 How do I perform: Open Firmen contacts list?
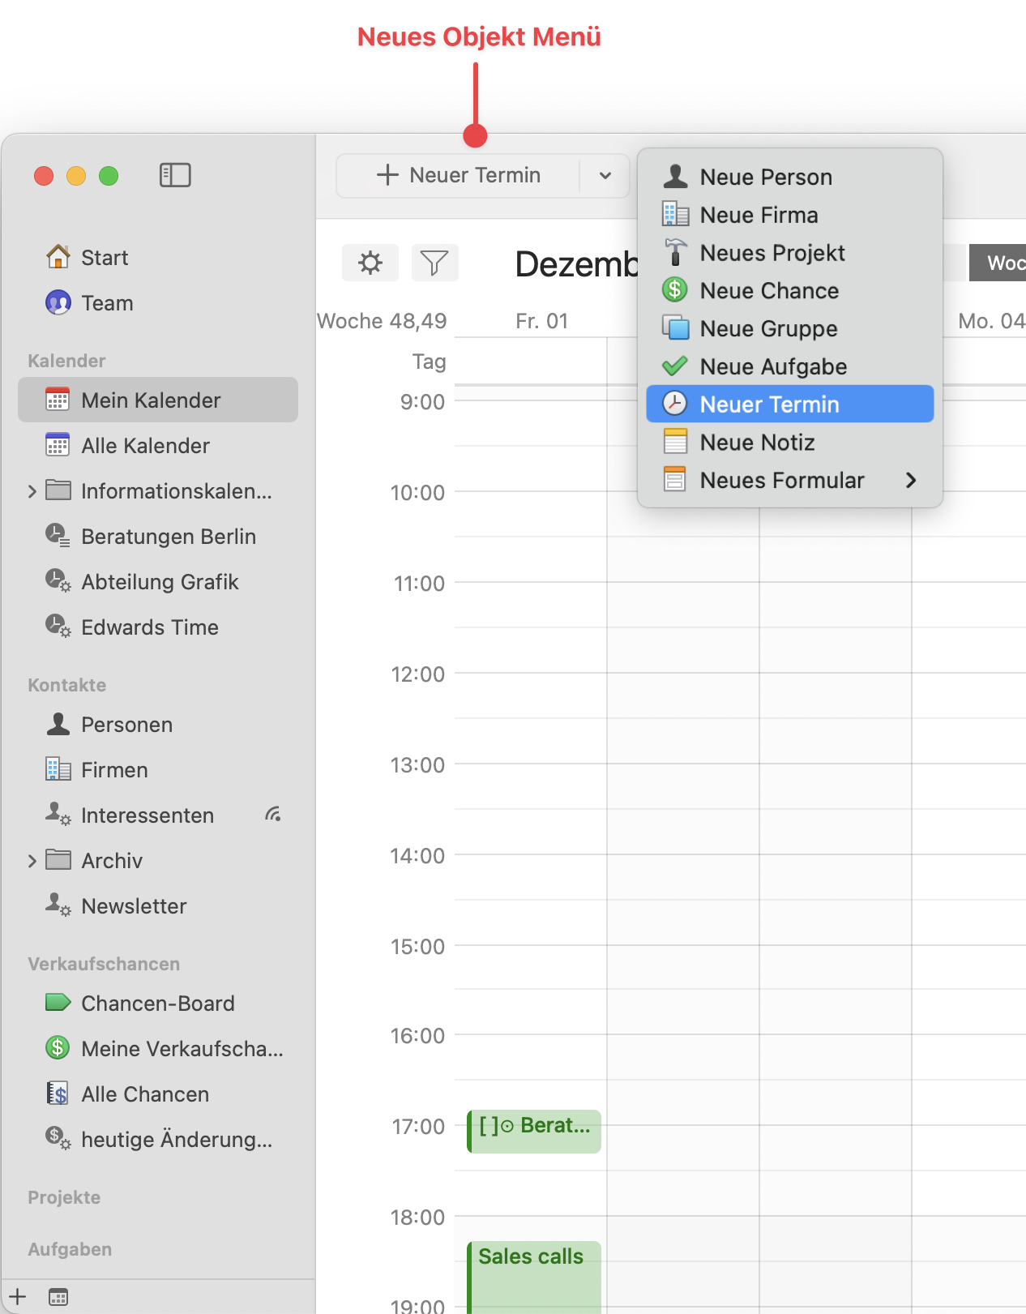coord(114,770)
